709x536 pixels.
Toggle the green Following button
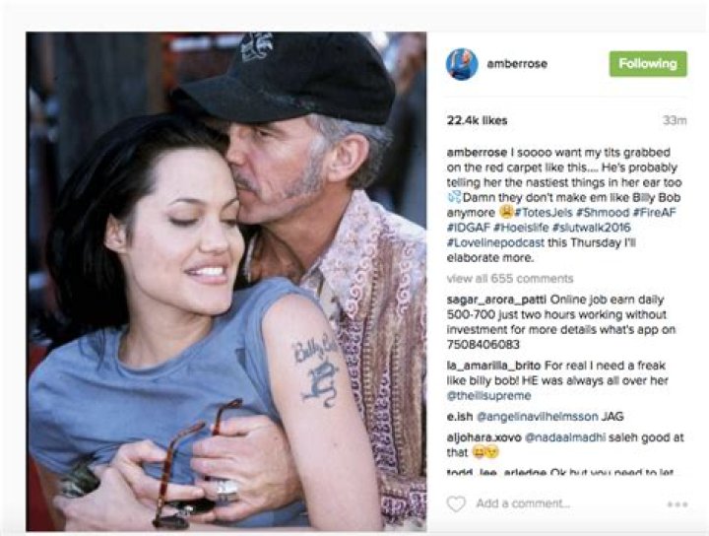coord(648,64)
